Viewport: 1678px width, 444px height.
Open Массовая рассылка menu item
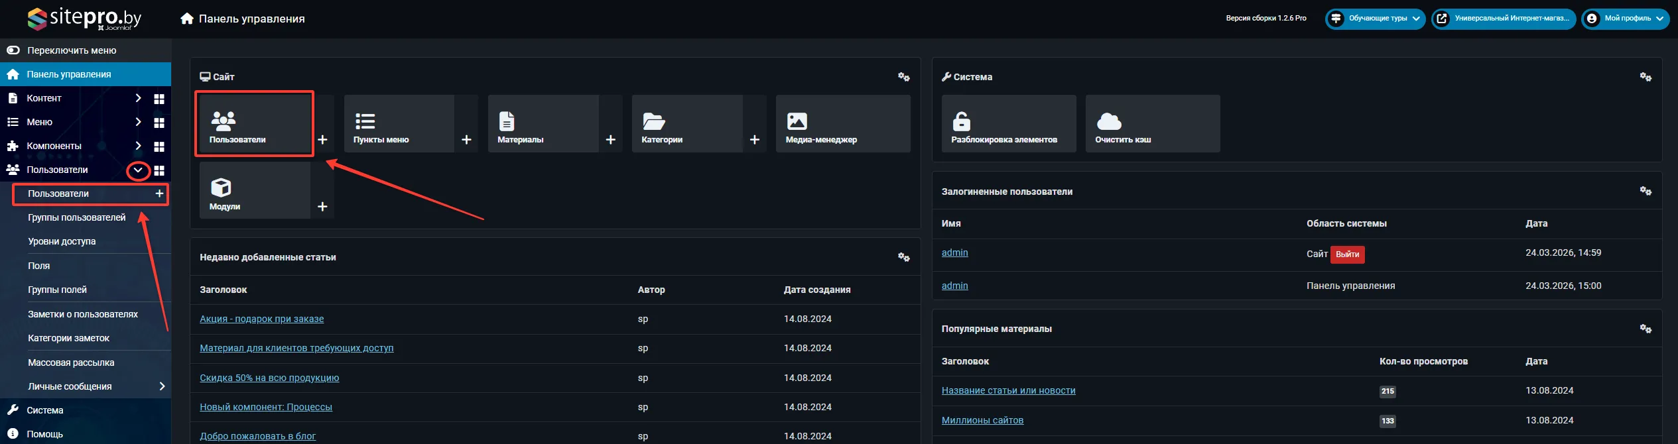point(71,362)
